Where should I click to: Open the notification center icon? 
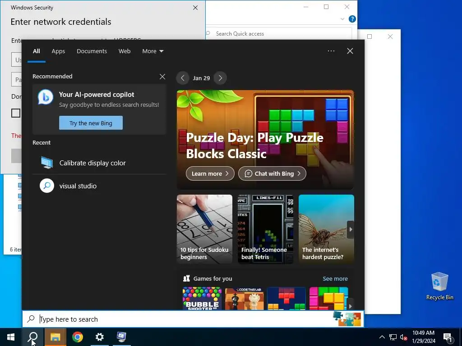click(x=448, y=337)
